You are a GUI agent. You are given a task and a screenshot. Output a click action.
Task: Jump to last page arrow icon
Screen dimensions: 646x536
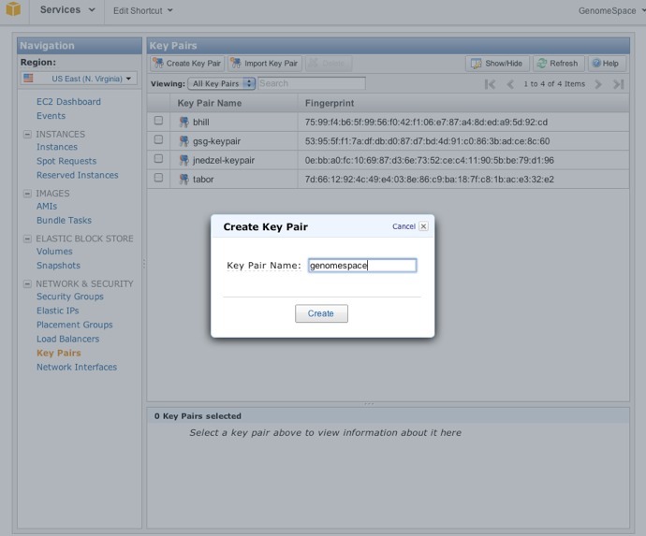coord(618,84)
